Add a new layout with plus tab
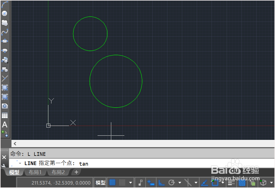The width and height of the screenshot is (275, 188). point(76,172)
